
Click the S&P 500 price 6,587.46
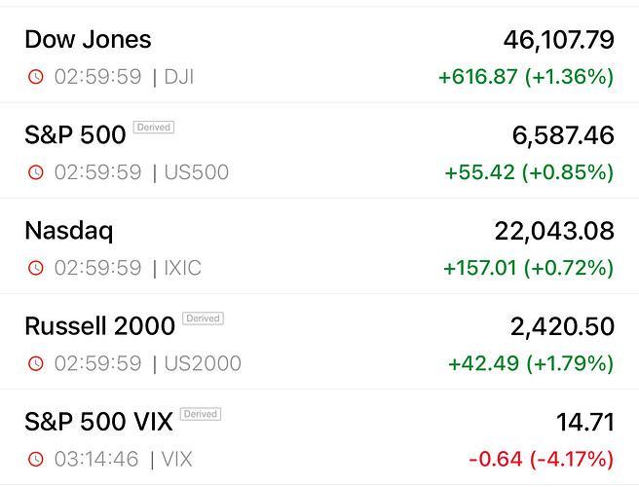coord(563,135)
